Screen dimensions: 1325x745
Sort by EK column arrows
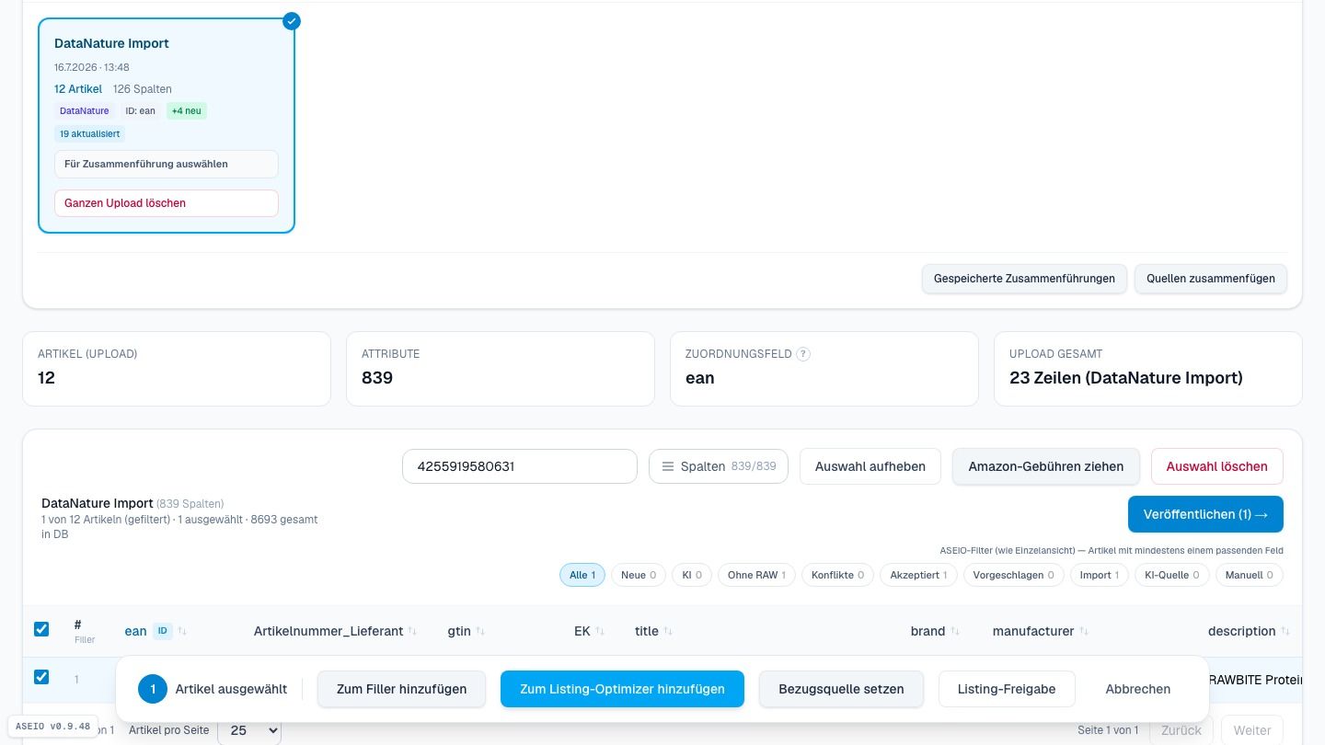[x=600, y=631]
